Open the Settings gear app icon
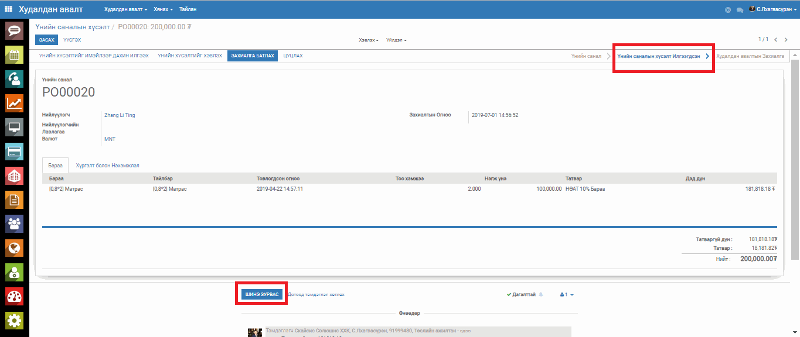800x337 pixels. coord(14,320)
